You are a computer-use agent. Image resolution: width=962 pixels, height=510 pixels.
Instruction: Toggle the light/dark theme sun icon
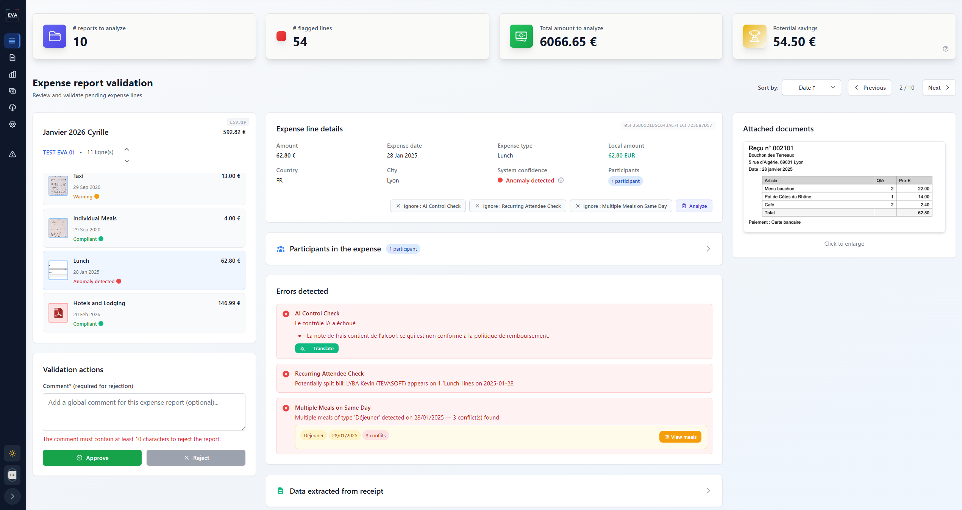(x=12, y=453)
